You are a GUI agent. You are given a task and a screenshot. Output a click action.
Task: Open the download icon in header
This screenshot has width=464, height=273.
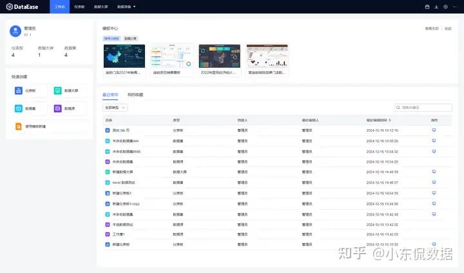pos(436,7)
